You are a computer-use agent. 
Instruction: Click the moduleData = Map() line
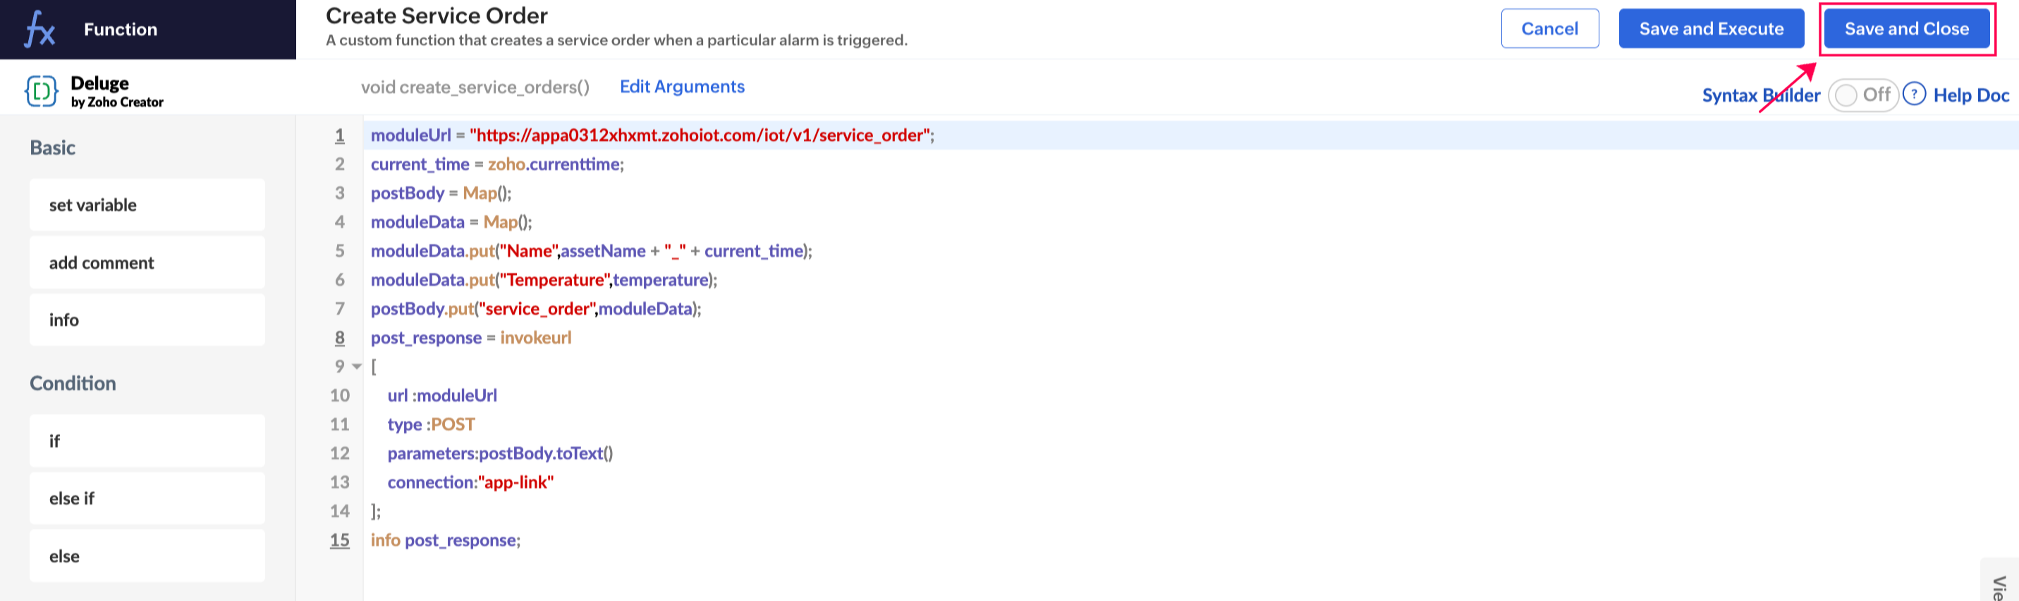pos(451,221)
